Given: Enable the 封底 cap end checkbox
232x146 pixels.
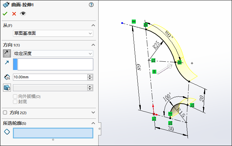Looking at the screenshot, I should (15, 102).
